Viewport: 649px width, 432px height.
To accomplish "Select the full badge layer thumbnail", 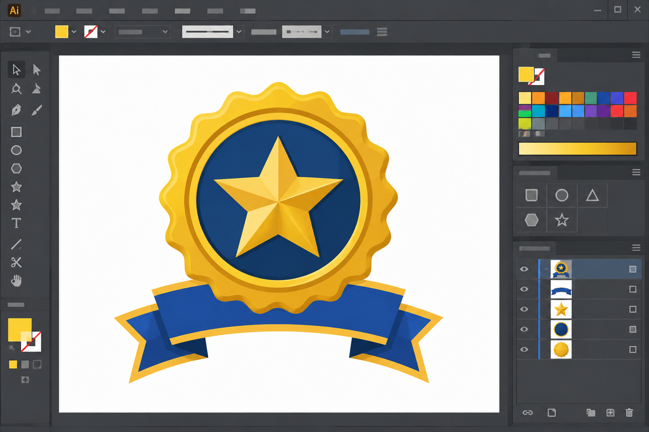I will pyautogui.click(x=561, y=269).
